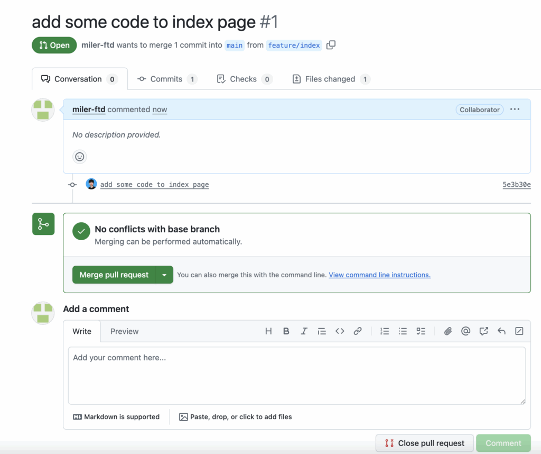Viewport: 541px width, 454px height.
Task: Insert code snippet icon
Action: [x=340, y=331]
